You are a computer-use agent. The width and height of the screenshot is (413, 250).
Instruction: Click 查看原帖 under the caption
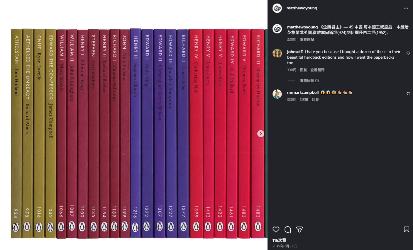307,39
